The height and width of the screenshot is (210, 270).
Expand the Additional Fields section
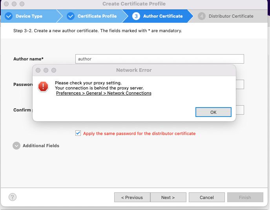pyautogui.click(x=16, y=146)
